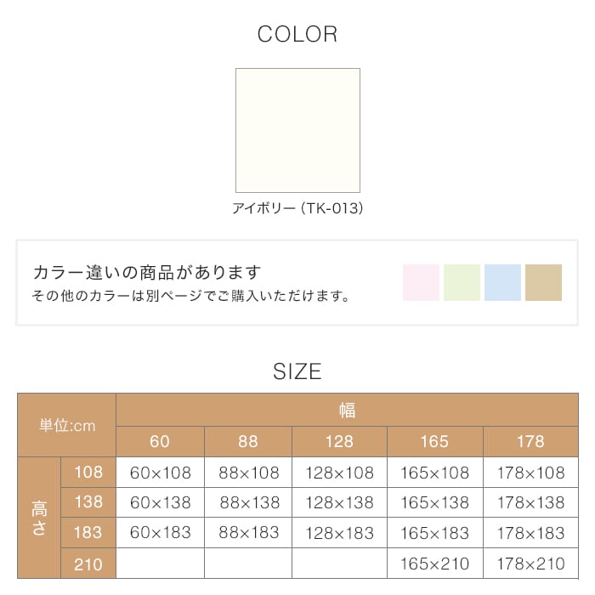595x595 pixels.
Task: Click the 128 width column header
Action: pos(339,441)
